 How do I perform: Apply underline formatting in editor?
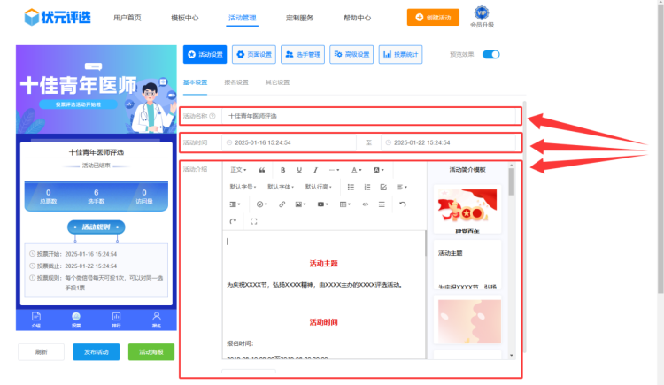point(300,170)
